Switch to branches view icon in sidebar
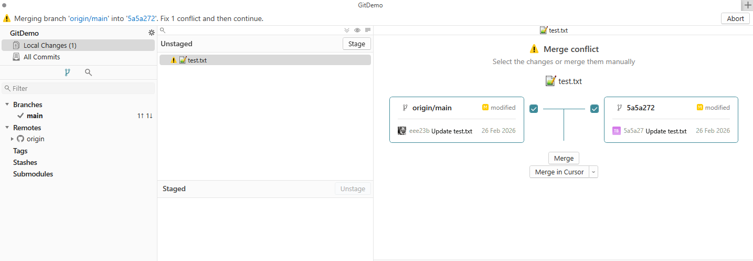The width and height of the screenshot is (753, 261). click(x=67, y=72)
